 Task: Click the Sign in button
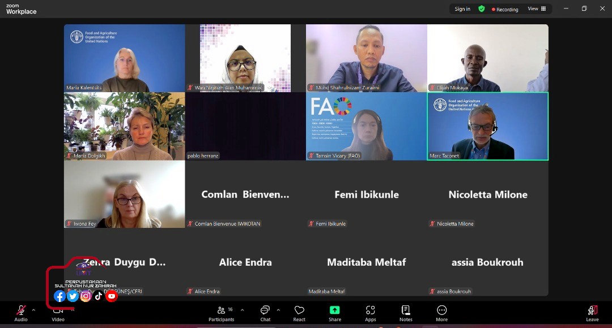[462, 9]
